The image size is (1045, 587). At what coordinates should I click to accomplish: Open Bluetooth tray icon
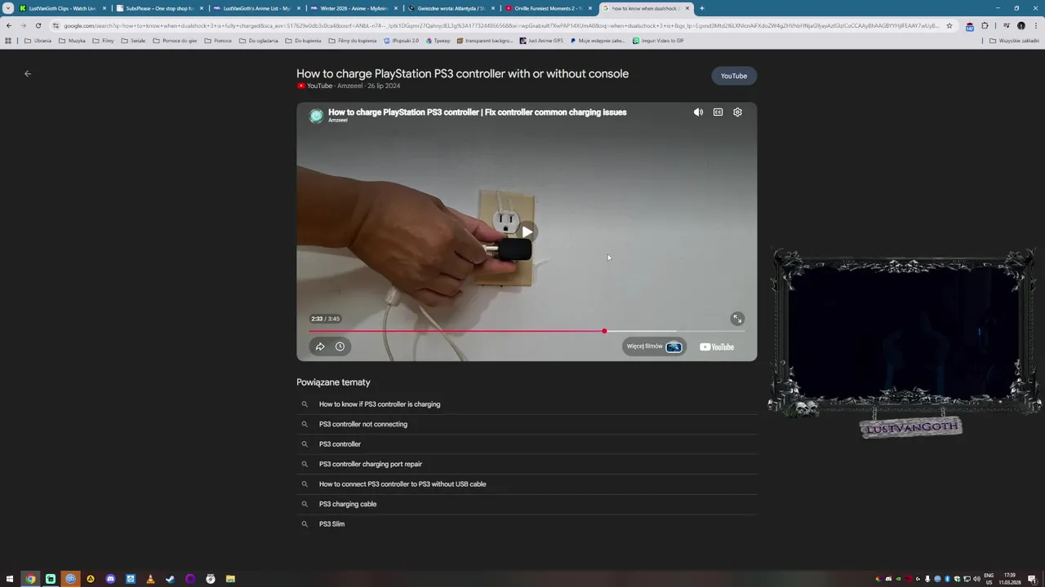click(x=947, y=579)
